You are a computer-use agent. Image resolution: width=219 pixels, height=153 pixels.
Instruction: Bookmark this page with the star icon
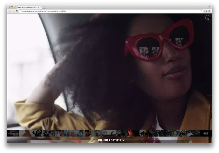pyautogui.click(x=201, y=11)
